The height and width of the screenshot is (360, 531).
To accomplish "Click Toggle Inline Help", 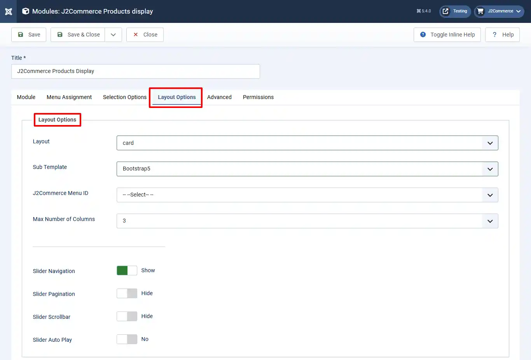I will [x=447, y=35].
